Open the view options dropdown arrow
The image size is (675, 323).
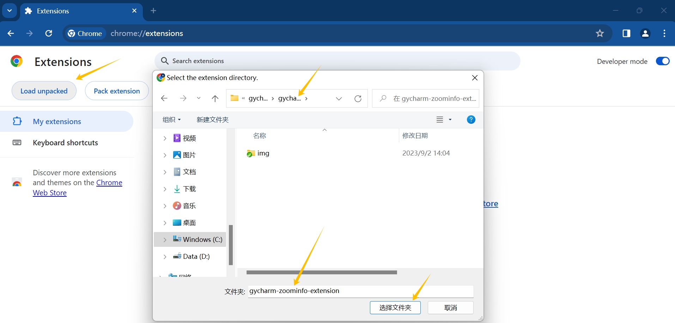tap(450, 120)
